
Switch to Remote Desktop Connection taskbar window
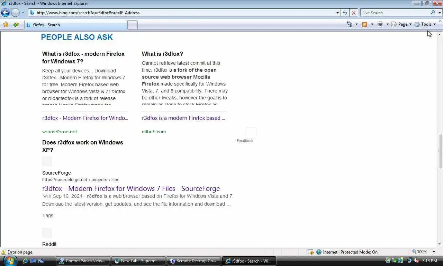coord(194,261)
